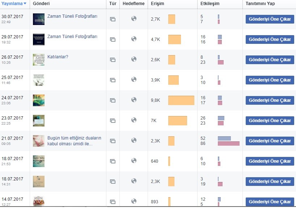The height and width of the screenshot is (208, 296).
Task: Click photo post type icon for 30.07.2017 post
Action: [x=113, y=19]
